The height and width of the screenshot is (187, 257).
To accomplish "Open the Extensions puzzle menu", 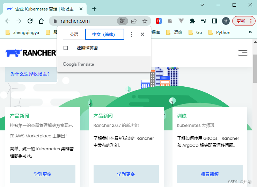I will click(192, 21).
